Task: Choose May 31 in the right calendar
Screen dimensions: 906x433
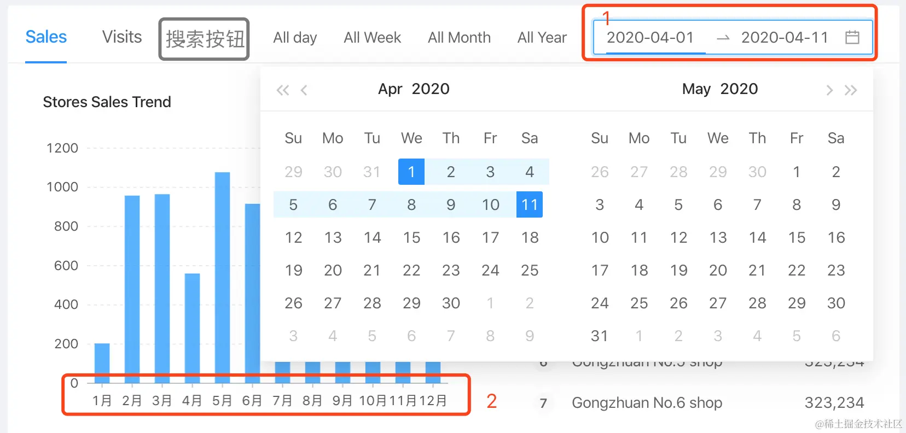Action: [x=600, y=336]
